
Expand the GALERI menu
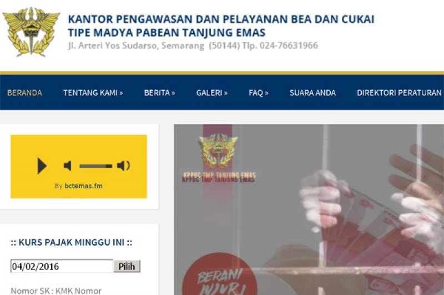point(212,92)
